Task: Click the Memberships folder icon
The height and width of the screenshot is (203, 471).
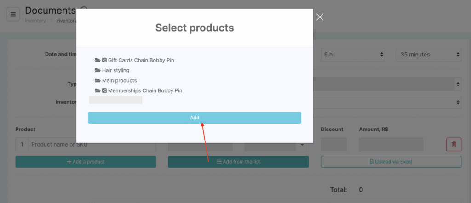Action: [x=98, y=90]
